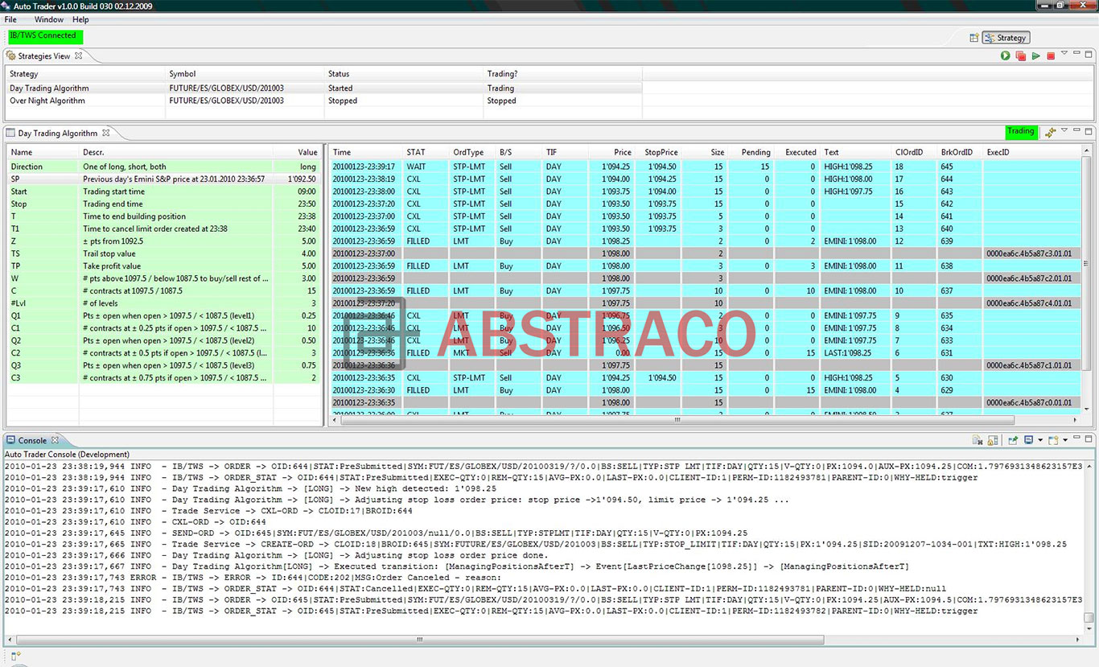Toggle the IB/TWS Connected status button

(x=44, y=36)
